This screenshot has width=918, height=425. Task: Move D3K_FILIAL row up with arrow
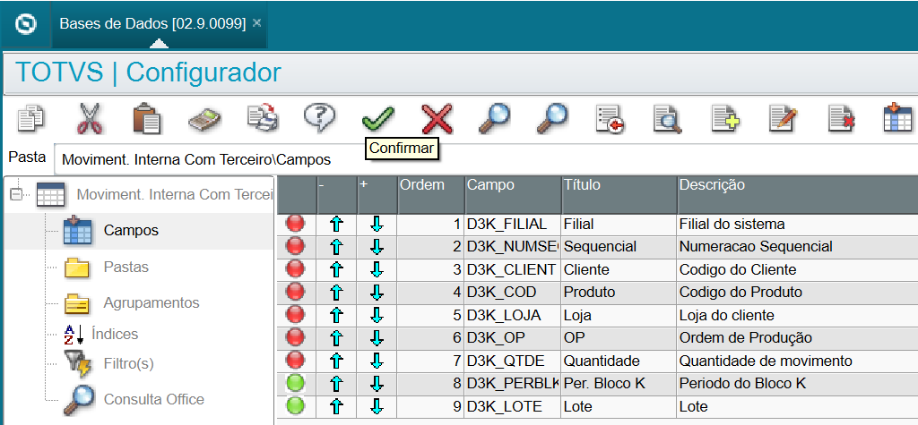point(336,225)
